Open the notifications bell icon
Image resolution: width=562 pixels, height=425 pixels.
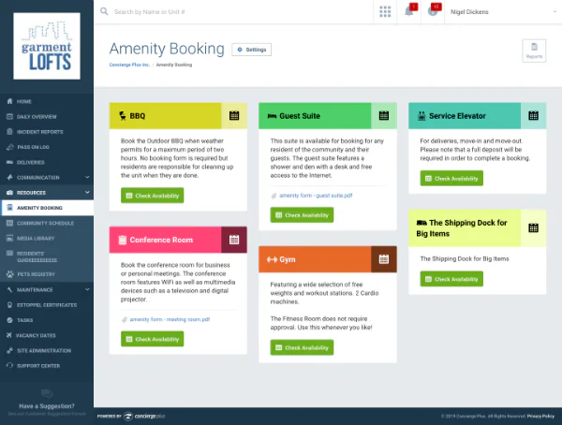[409, 11]
